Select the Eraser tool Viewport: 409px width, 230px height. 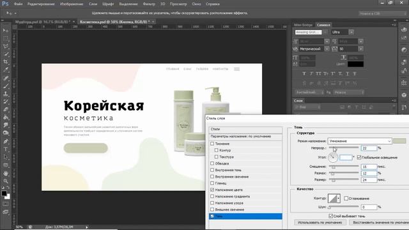pos(6,109)
